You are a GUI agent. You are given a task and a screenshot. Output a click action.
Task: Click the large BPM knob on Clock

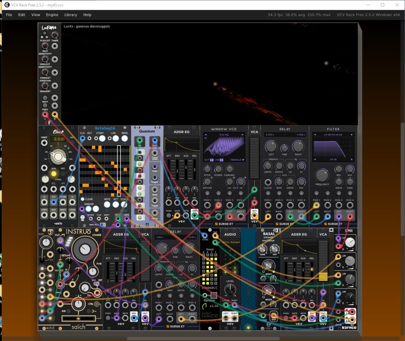pyautogui.click(x=58, y=156)
